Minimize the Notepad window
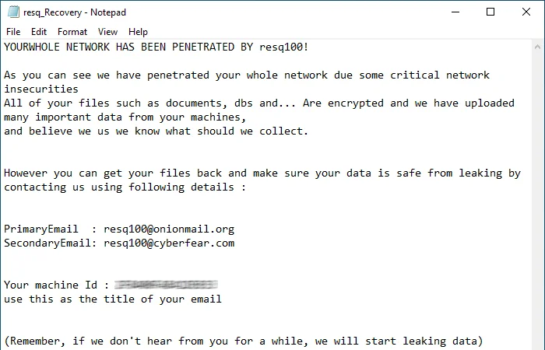 point(455,12)
